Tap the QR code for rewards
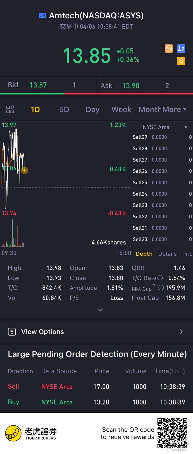 coord(172,433)
